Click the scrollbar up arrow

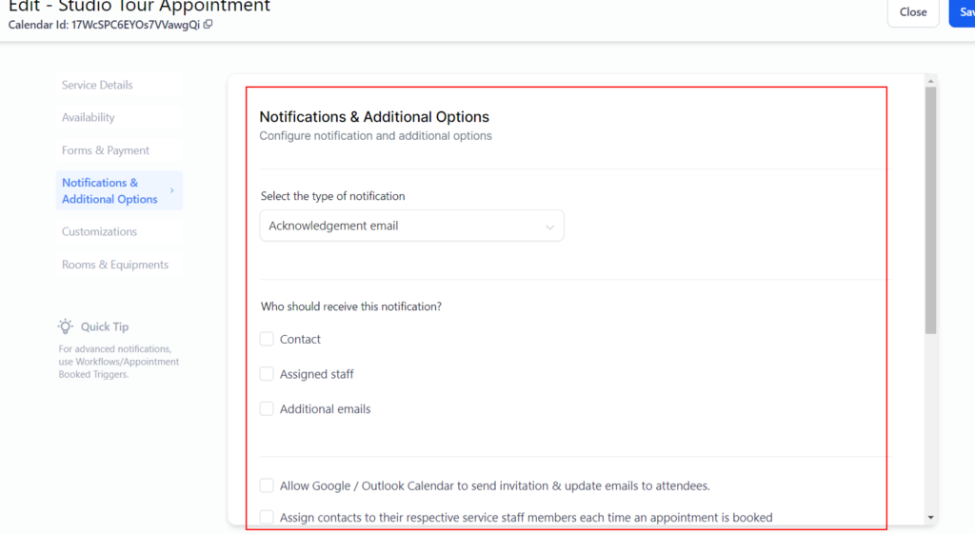(x=930, y=81)
